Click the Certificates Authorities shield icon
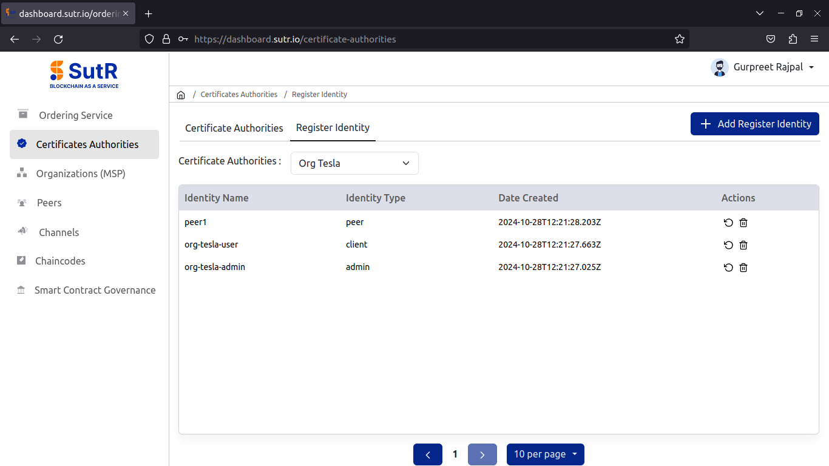The width and height of the screenshot is (829, 466). 22,144
